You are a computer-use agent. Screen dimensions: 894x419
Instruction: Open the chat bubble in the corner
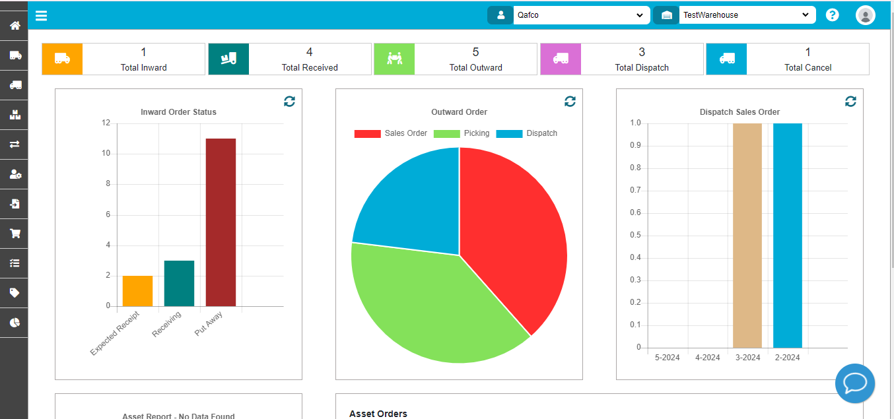(855, 383)
